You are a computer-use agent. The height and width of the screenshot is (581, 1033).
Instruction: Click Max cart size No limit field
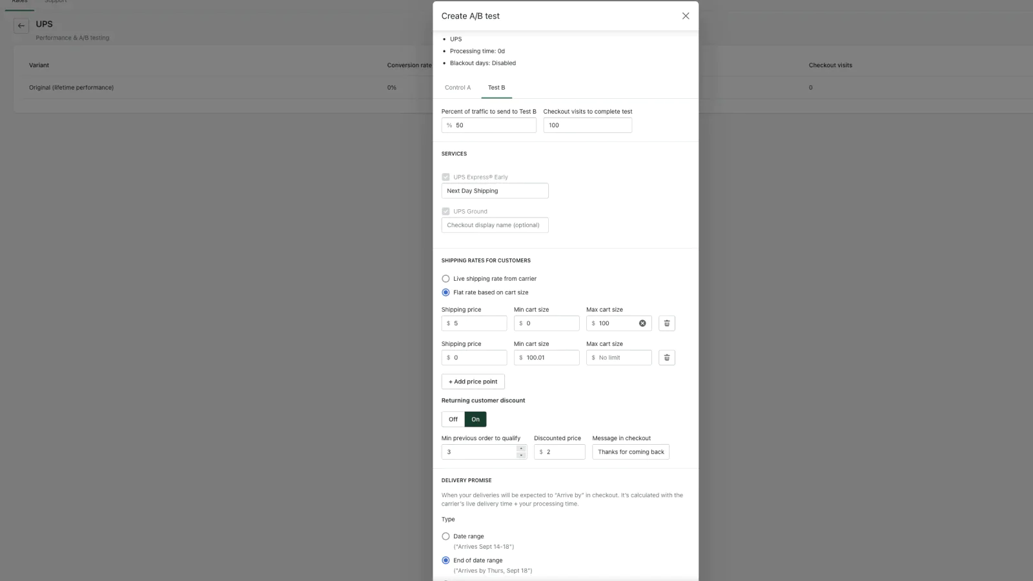[x=619, y=358]
